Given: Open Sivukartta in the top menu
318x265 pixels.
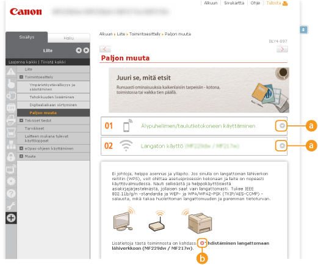Looking at the screenshot, I should point(234,3).
